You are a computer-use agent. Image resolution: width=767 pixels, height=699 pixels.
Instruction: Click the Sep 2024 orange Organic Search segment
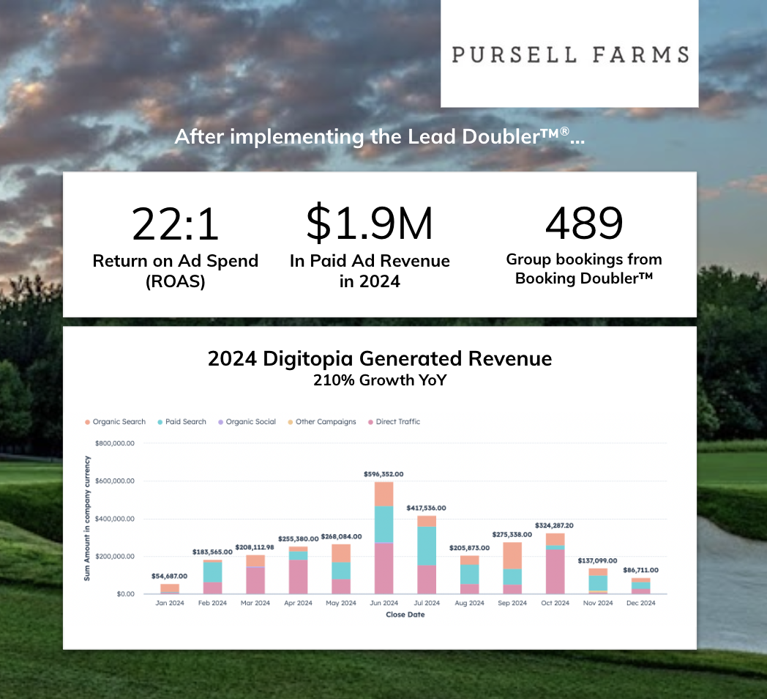[x=512, y=555]
